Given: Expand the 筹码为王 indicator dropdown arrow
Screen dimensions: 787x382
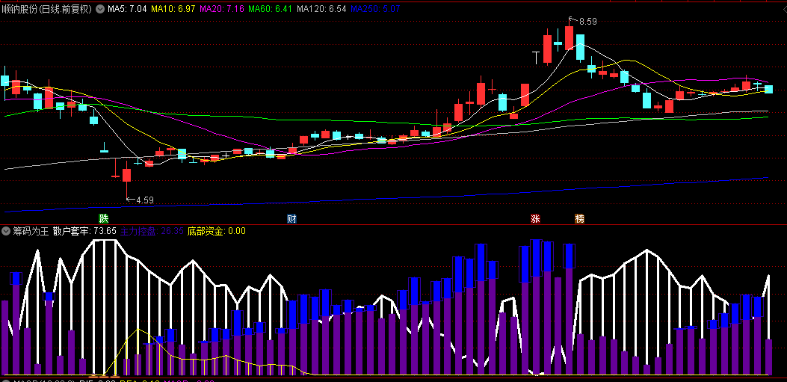Looking at the screenshot, I should (6, 232).
